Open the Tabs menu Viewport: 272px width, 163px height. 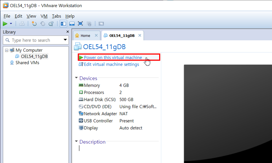(x=56, y=16)
